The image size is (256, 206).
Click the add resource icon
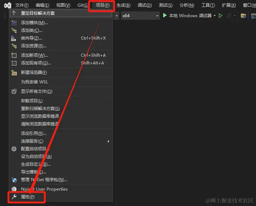[14, 46]
